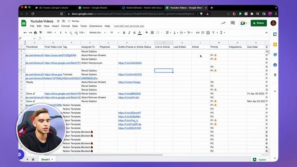297x167 pixels.
Task: Click the green Share button
Action: [x=258, y=23]
